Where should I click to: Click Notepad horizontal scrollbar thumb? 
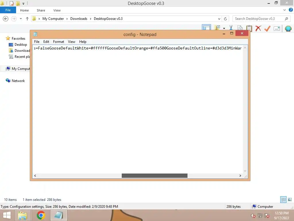154,176
